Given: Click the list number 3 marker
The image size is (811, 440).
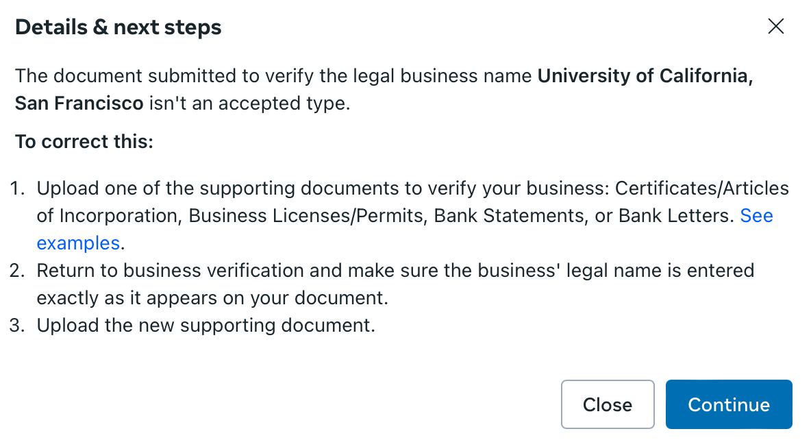Looking at the screenshot, I should coord(17,326).
